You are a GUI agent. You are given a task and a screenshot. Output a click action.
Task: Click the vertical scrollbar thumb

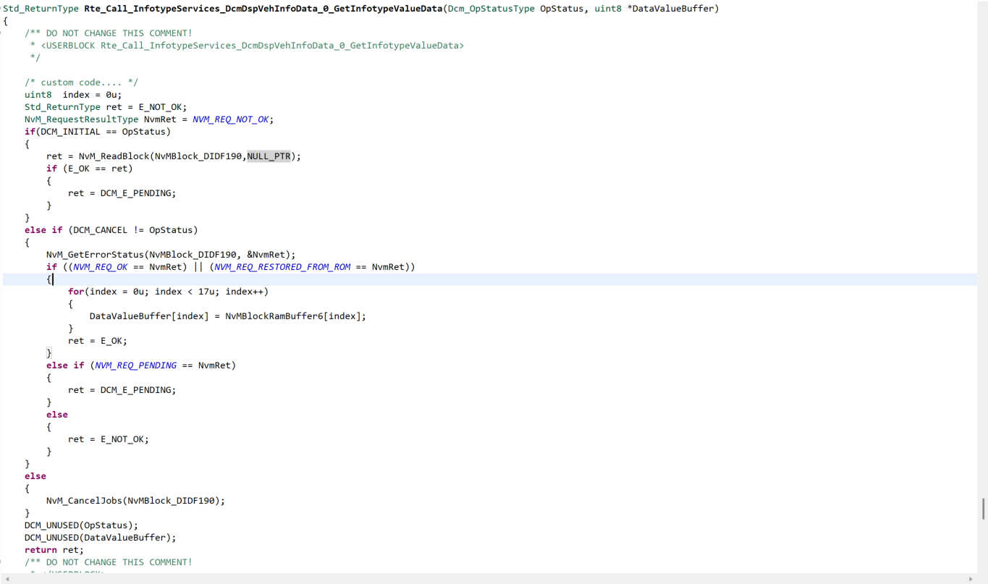point(982,509)
